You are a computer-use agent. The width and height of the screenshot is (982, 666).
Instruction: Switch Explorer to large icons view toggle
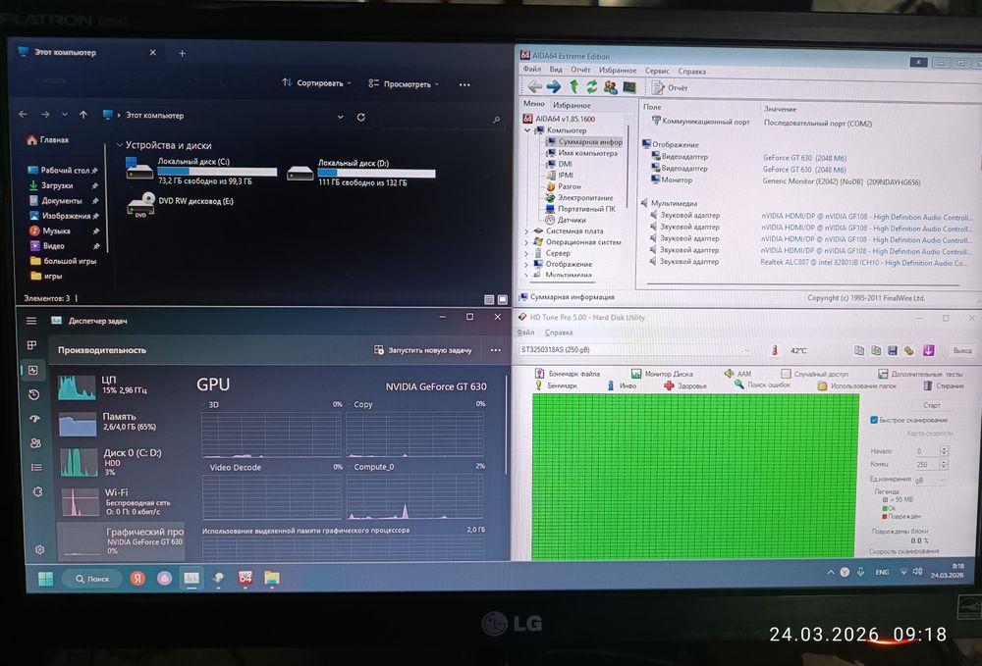[502, 299]
